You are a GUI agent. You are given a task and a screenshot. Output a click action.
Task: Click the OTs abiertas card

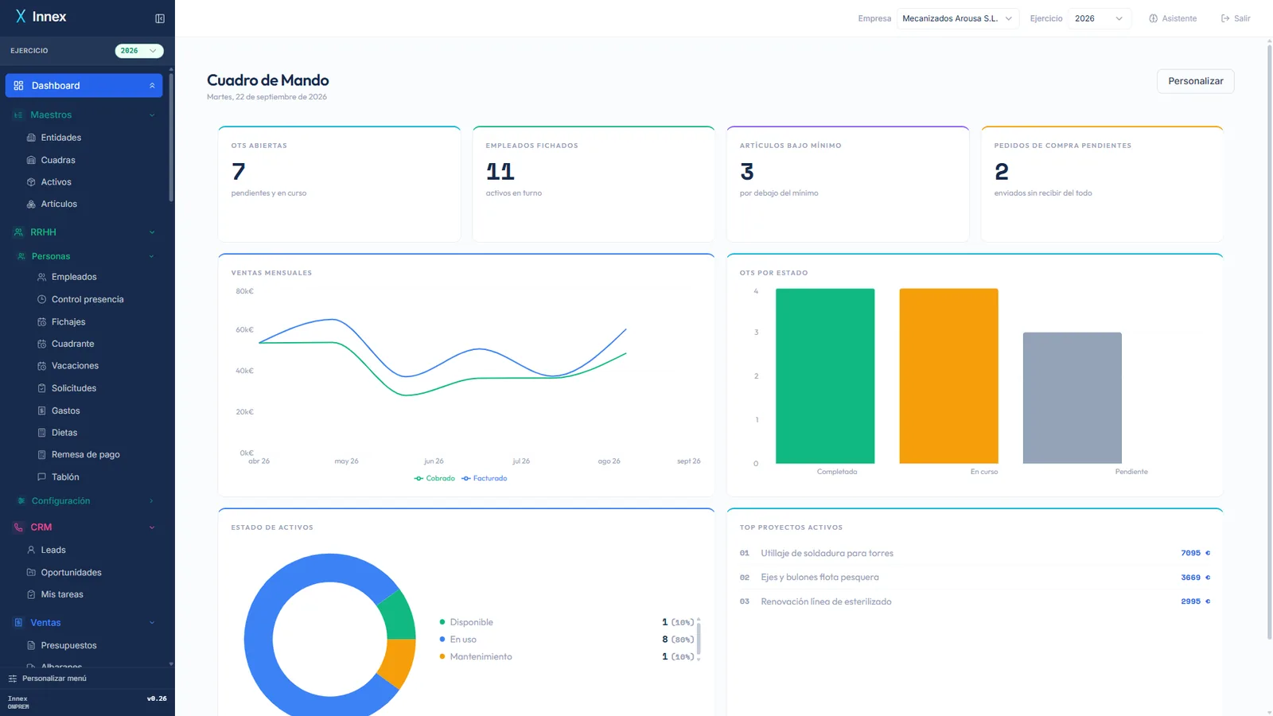339,184
